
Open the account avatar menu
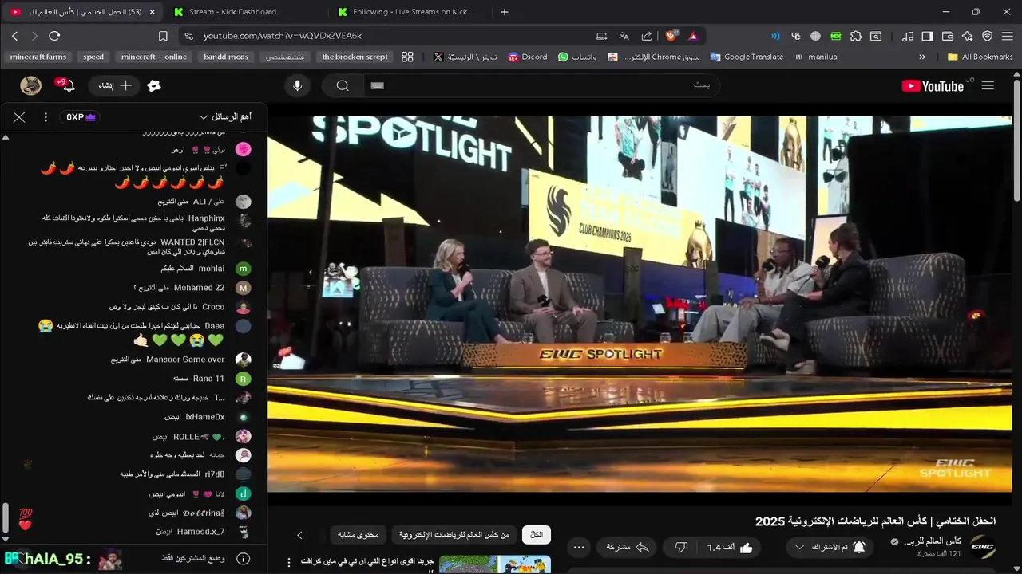tap(30, 86)
